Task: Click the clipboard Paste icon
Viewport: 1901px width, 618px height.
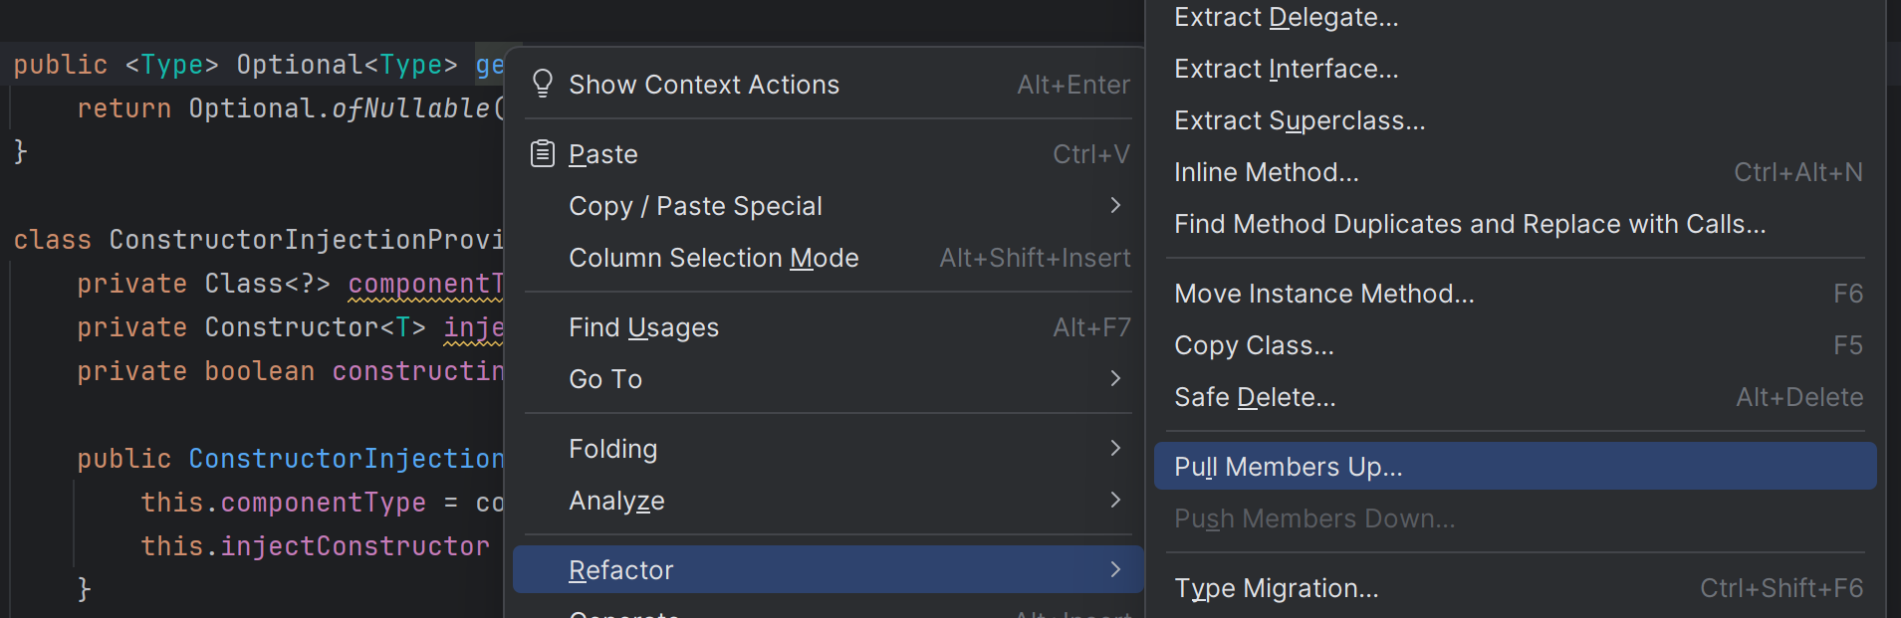Action: (543, 154)
